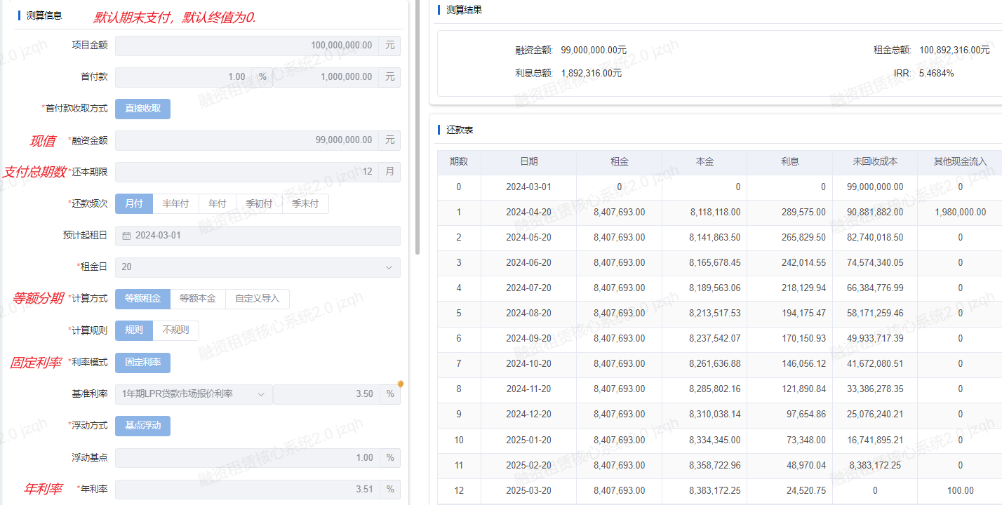1002x505 pixels.
Task: Click the date cell 2024-07-20
Action: click(528, 288)
